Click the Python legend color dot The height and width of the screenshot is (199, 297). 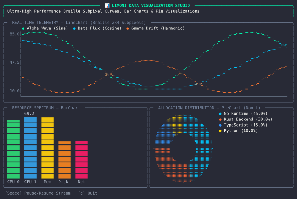[220, 131]
